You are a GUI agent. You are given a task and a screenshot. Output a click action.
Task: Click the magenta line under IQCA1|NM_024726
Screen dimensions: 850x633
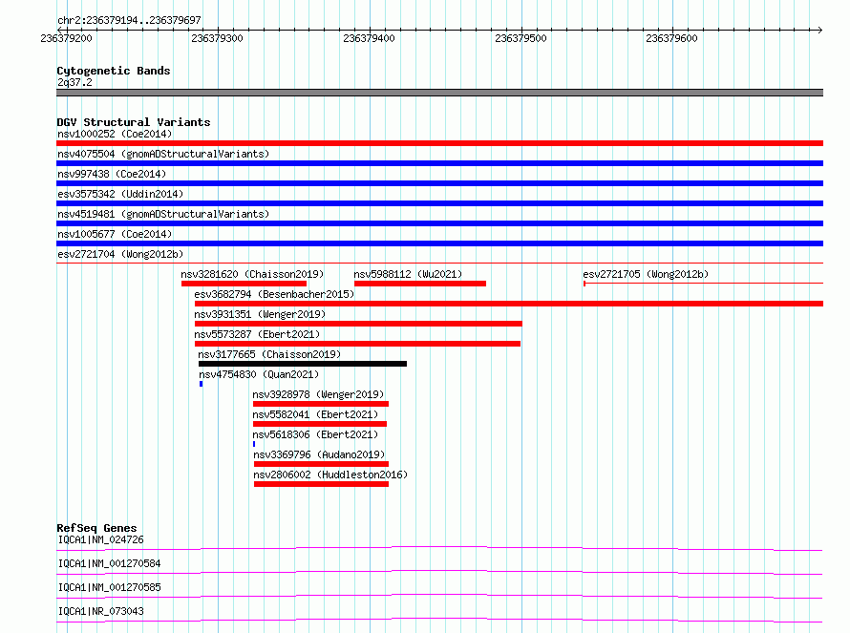point(439,548)
